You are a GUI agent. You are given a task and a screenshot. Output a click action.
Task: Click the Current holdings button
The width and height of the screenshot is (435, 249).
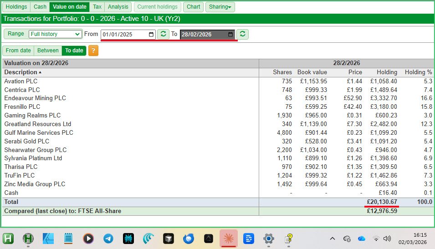point(157,7)
